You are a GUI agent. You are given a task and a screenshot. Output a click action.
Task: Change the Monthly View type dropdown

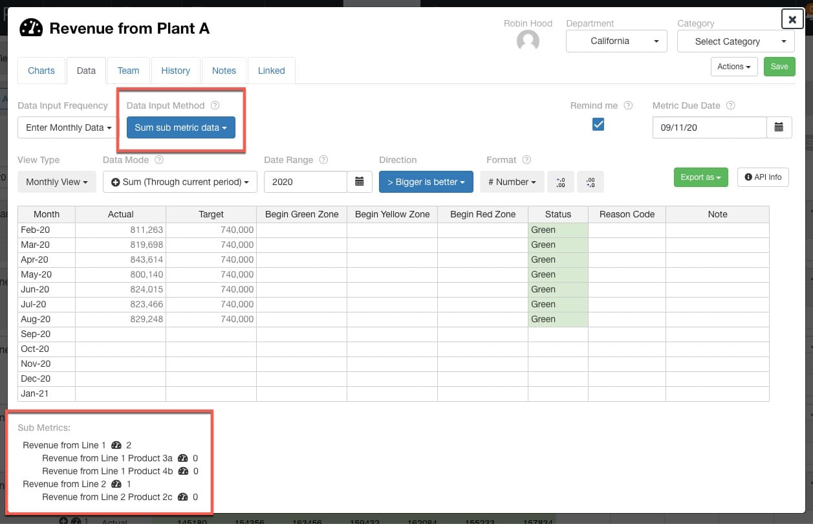pos(57,182)
